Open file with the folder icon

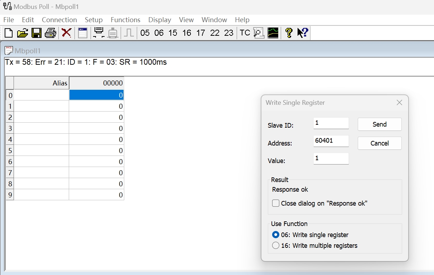(22, 33)
